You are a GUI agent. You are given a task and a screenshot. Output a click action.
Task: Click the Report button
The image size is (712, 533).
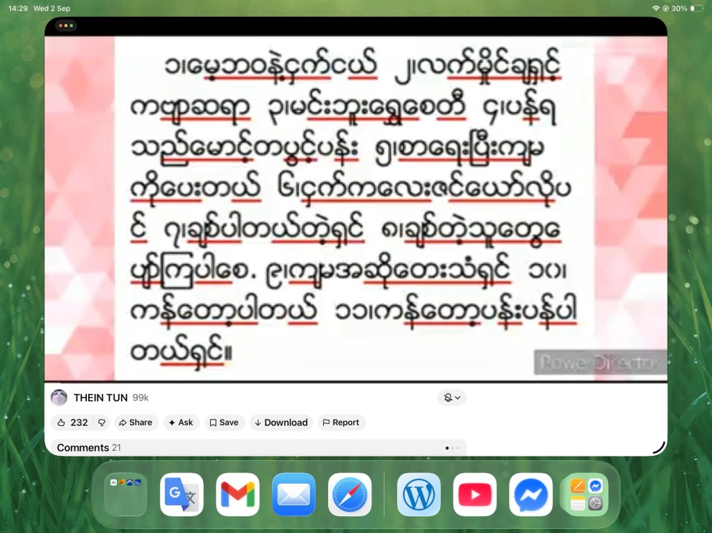[341, 423]
